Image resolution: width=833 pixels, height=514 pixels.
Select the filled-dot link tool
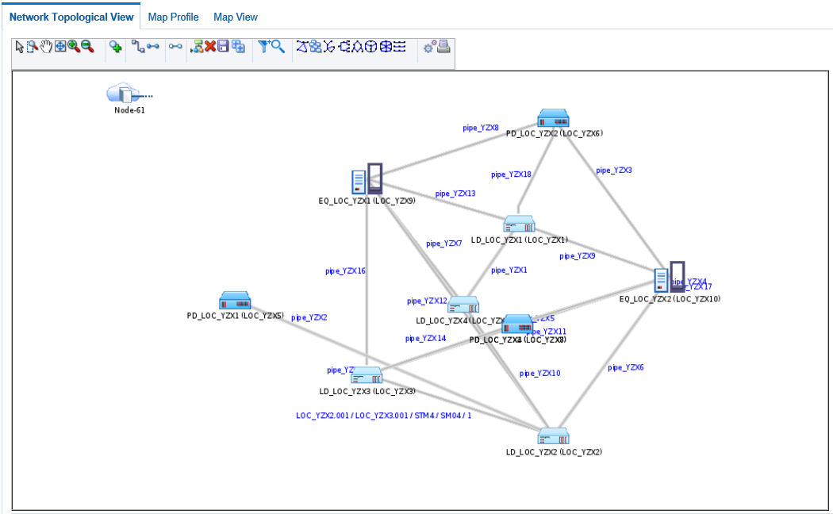coord(153,47)
